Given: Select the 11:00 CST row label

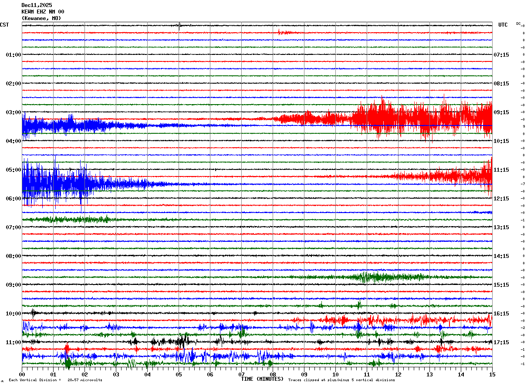Looking at the screenshot, I should click(13, 342).
